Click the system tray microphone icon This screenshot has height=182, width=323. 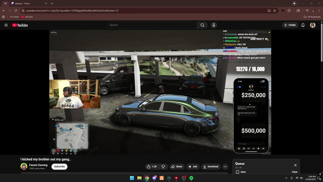[x=292, y=178]
